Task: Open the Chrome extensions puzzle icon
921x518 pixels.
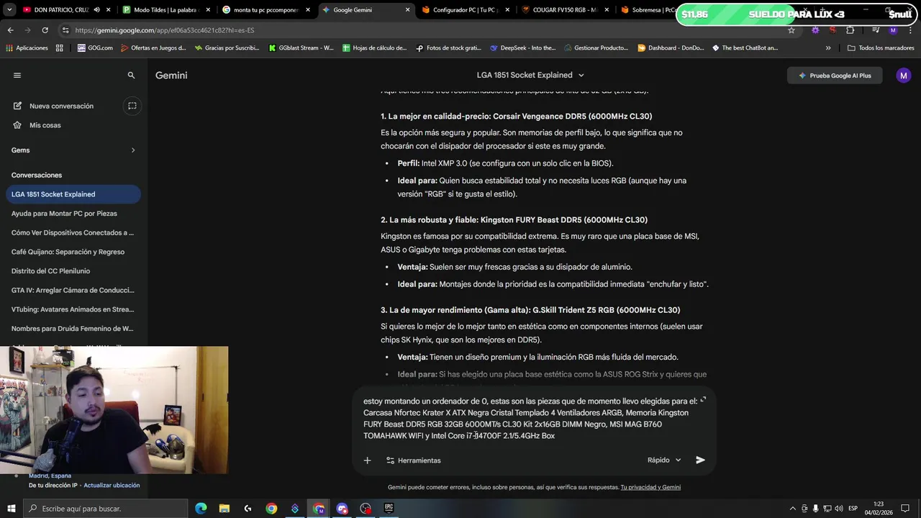Action: pyautogui.click(x=850, y=30)
